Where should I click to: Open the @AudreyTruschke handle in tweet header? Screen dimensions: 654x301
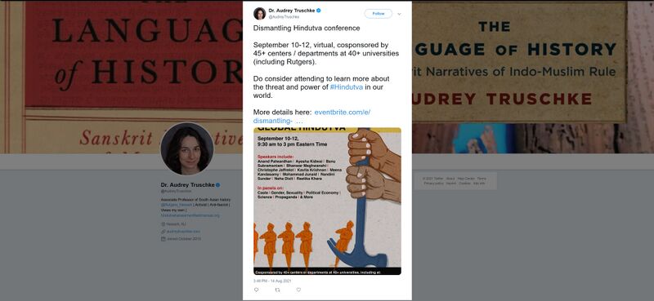coord(284,17)
